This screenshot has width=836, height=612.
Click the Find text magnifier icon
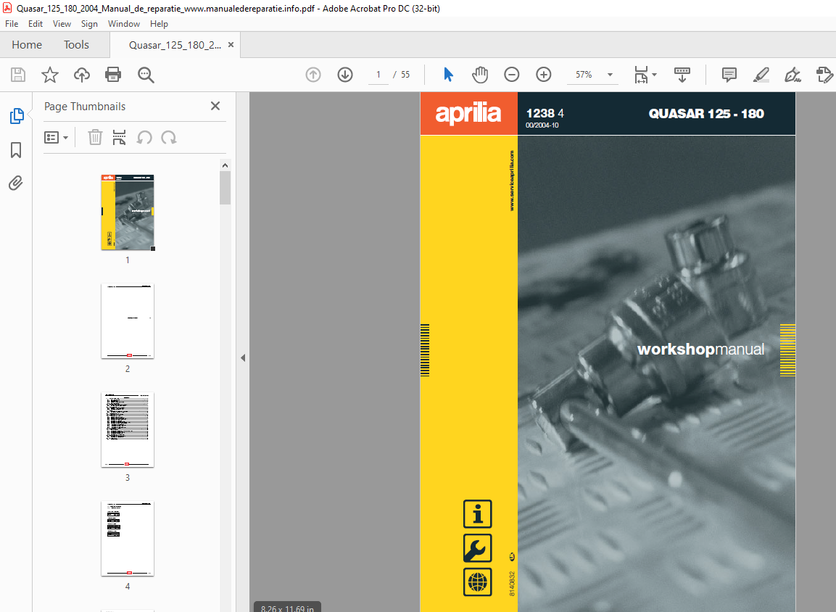[x=146, y=75]
